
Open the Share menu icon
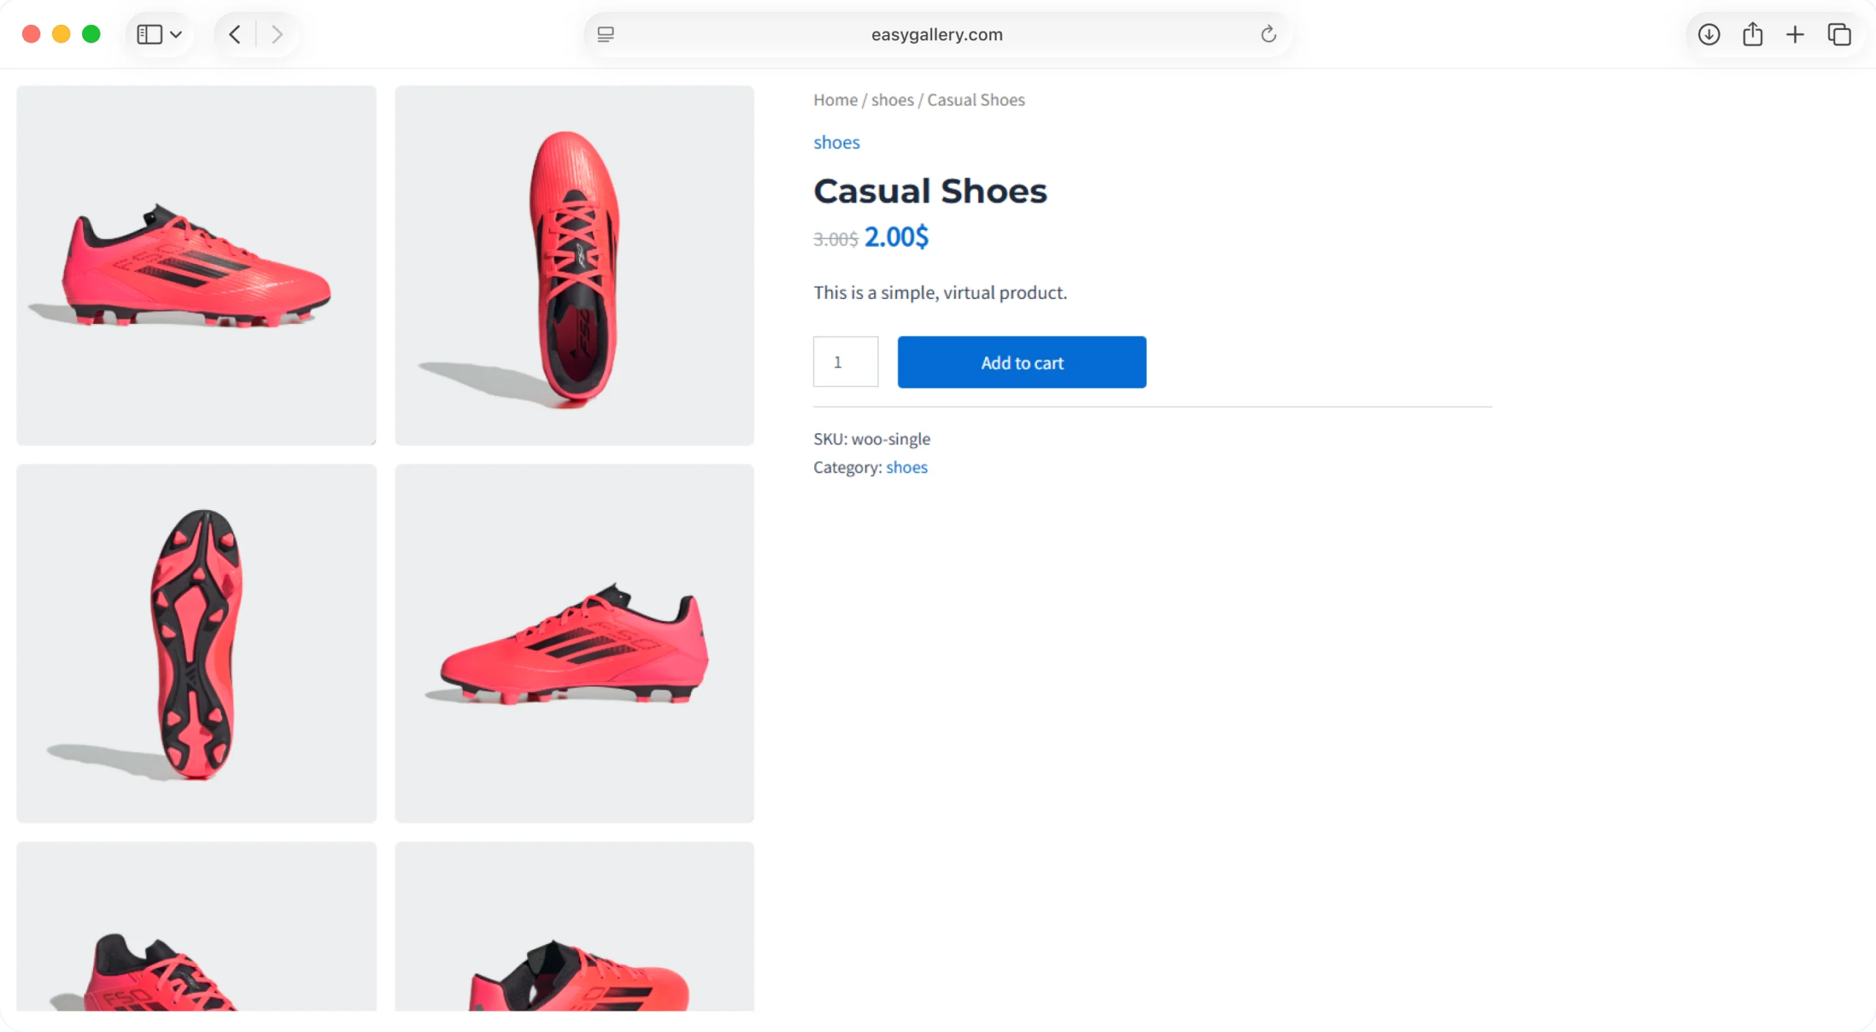click(1752, 34)
